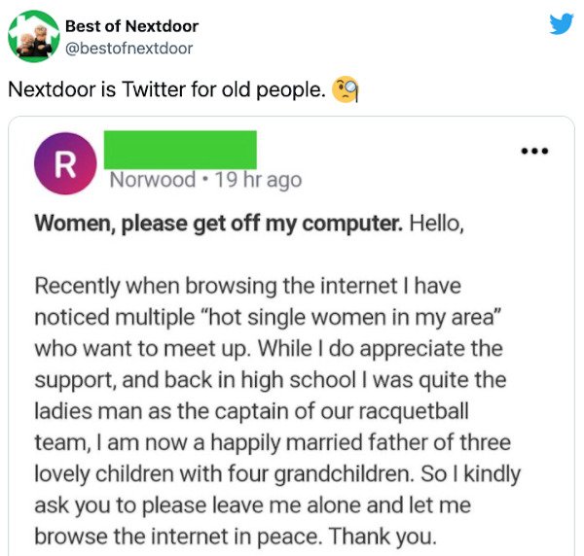This screenshot has height=556, width=584.
Task: Open the three-dot more options menu
Action: [534, 151]
